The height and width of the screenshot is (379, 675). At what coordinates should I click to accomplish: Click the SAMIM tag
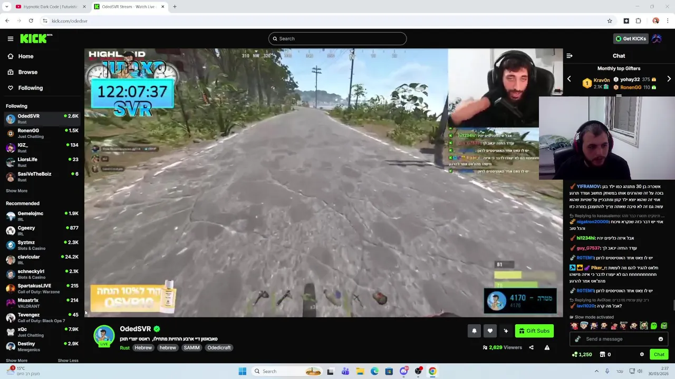tap(191, 347)
